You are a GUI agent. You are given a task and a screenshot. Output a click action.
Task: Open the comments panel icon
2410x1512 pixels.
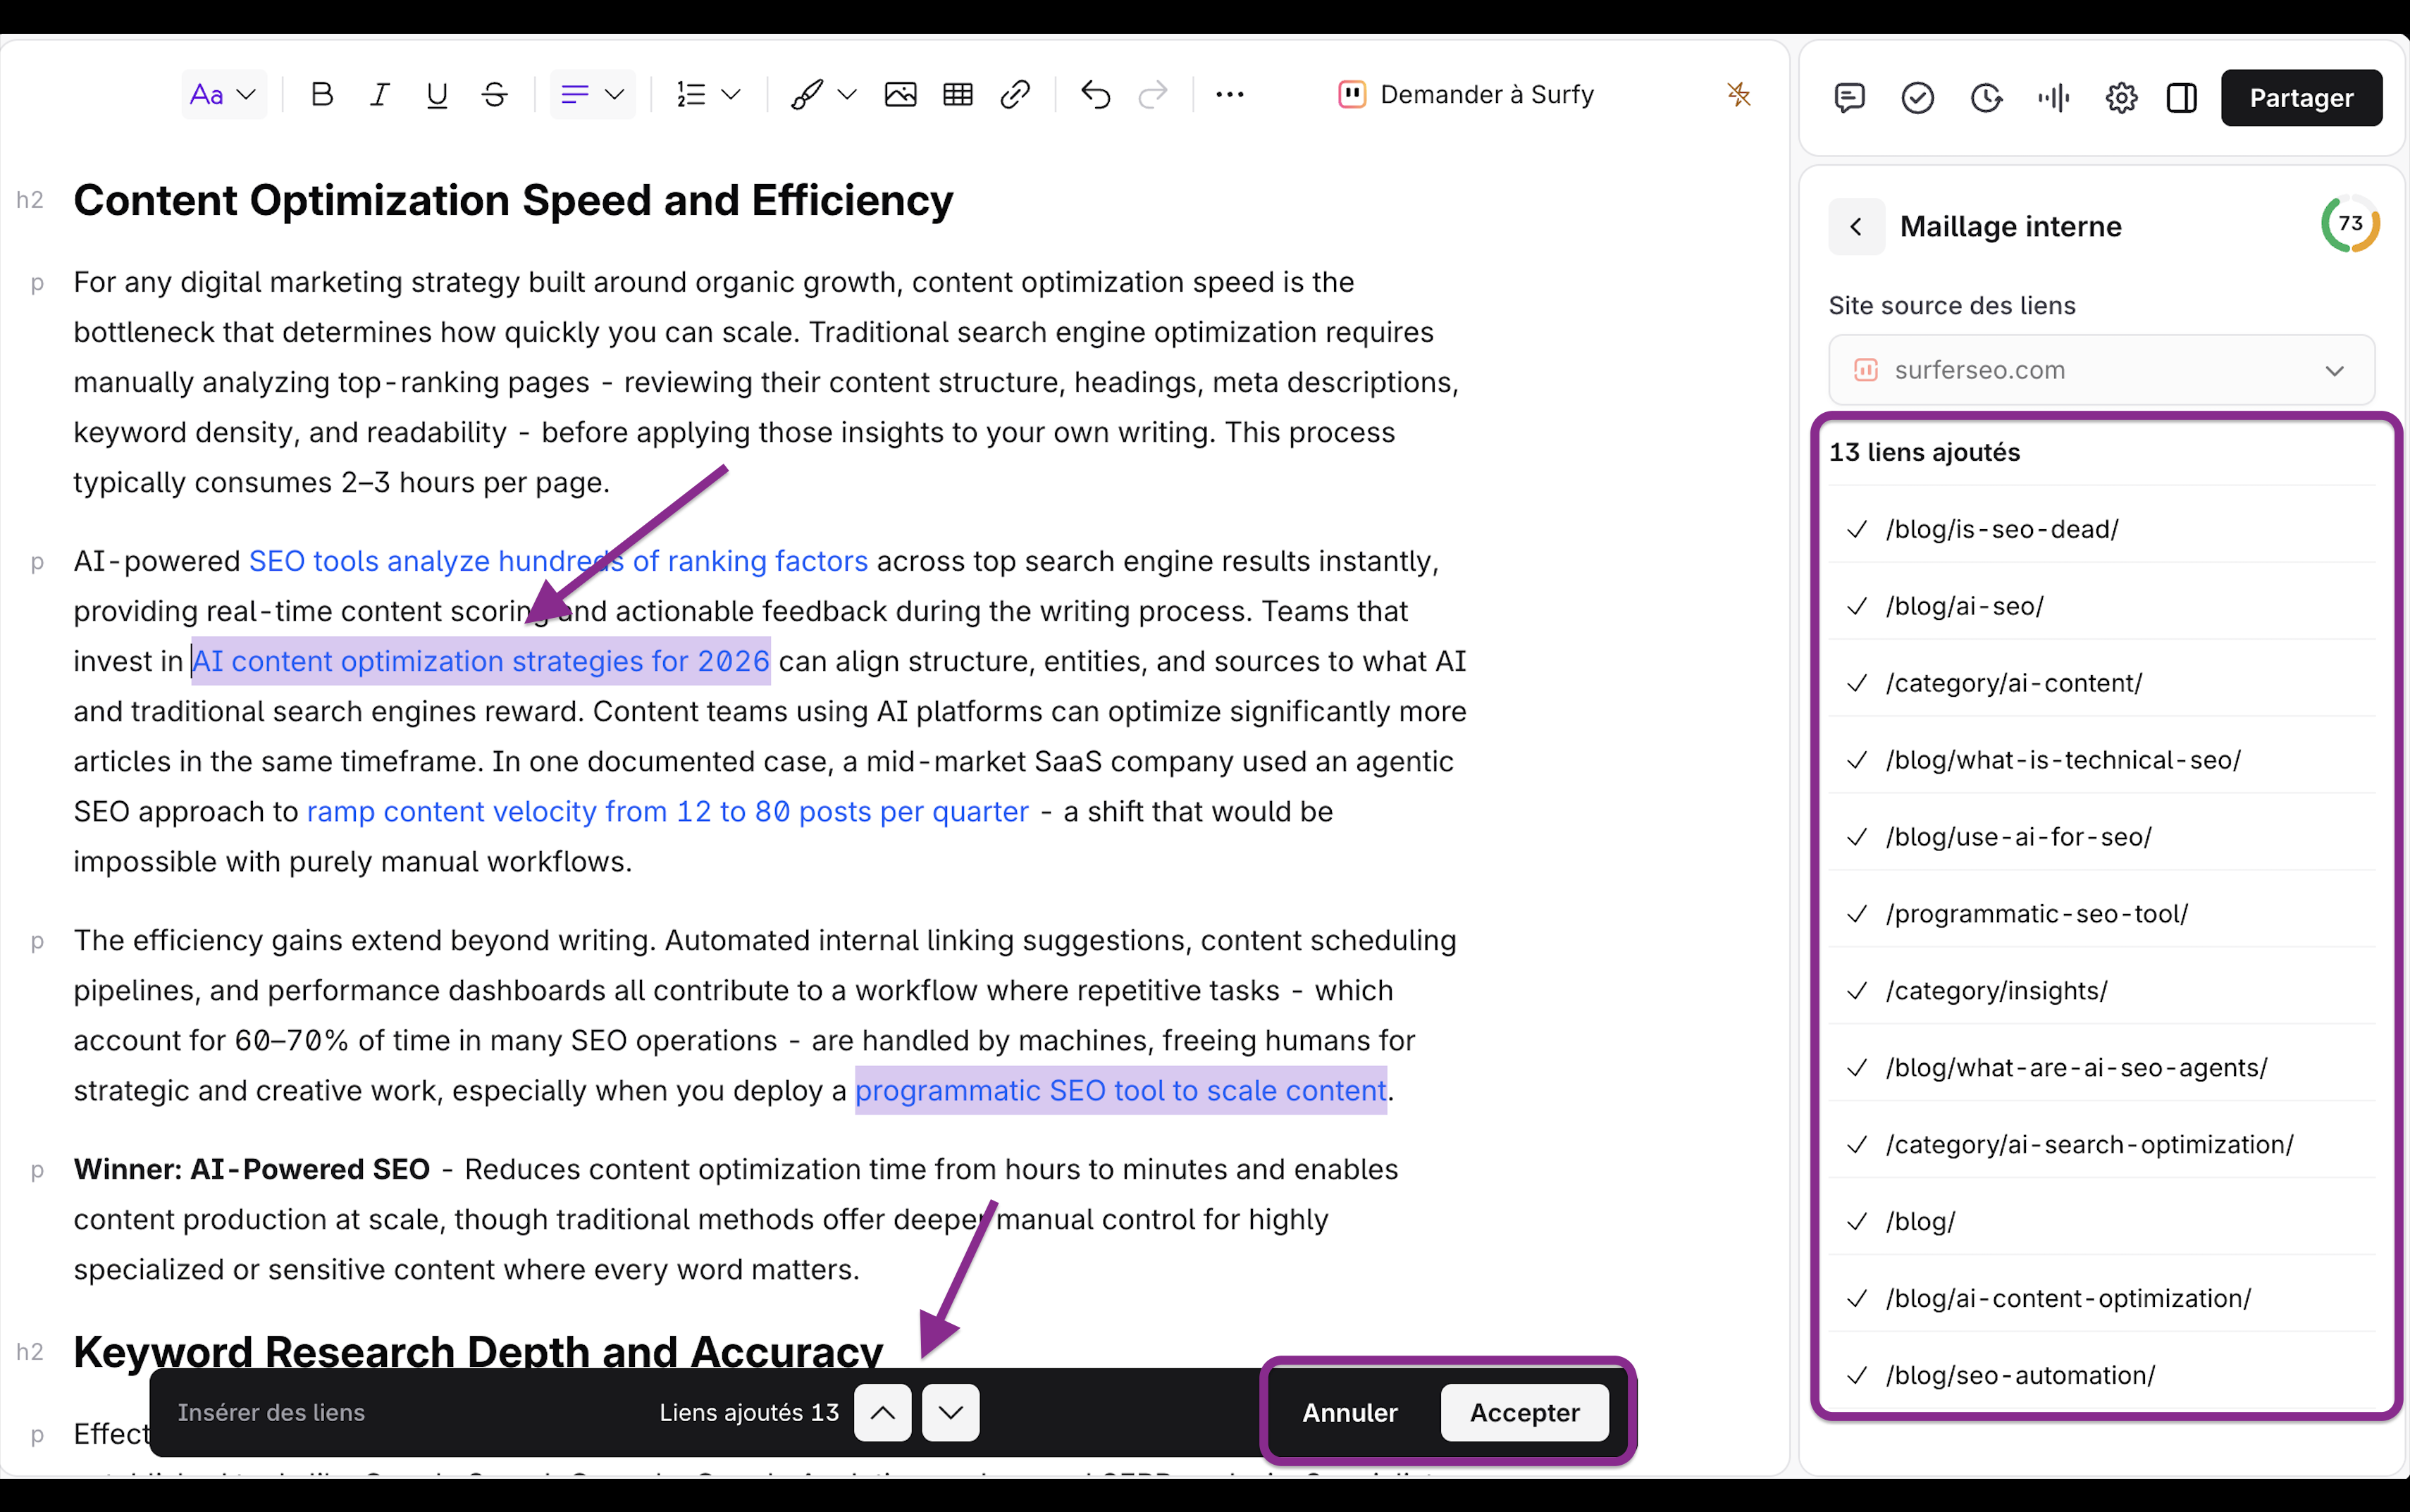1850,98
